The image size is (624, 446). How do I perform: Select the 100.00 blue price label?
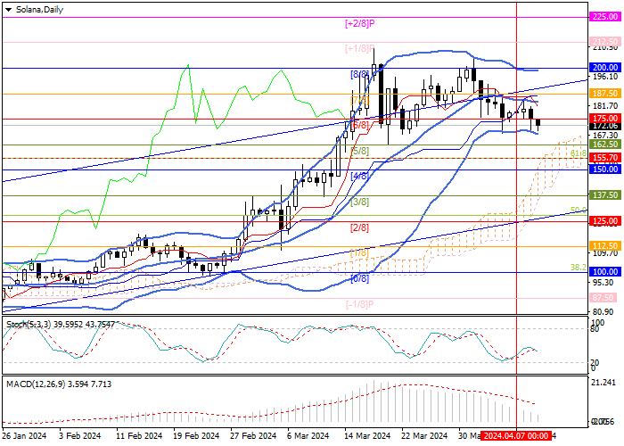tap(605, 271)
